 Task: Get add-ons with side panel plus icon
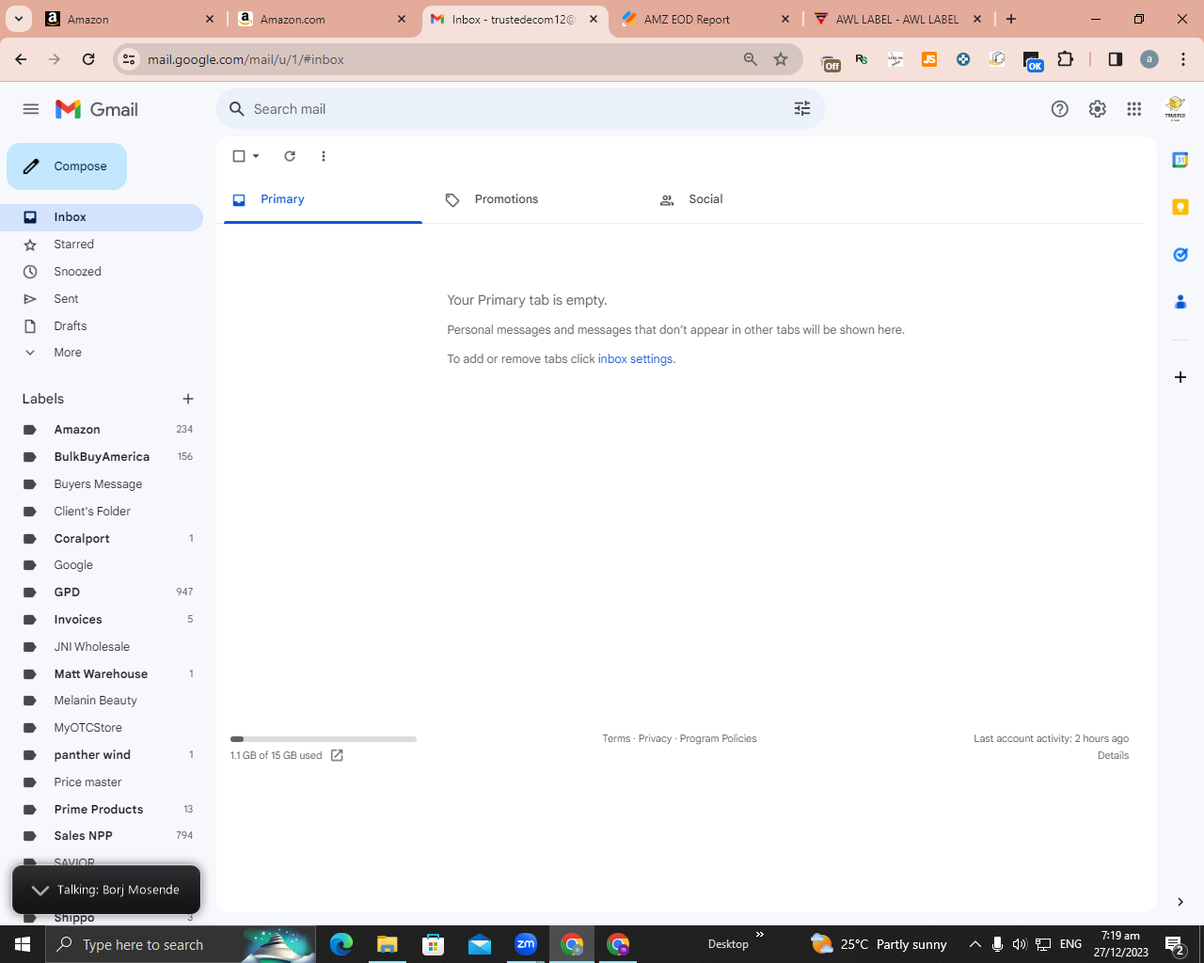point(1180,377)
